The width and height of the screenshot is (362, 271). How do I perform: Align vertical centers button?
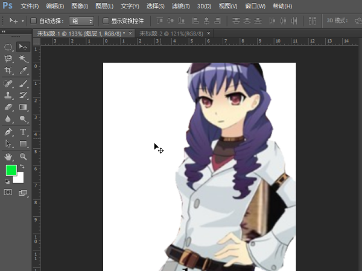click(171, 20)
